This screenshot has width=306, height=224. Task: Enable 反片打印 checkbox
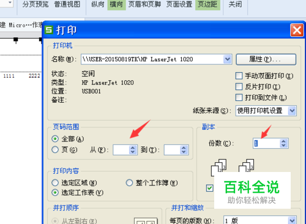point(239,87)
